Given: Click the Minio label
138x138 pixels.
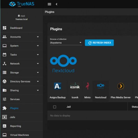Looking at the screenshot, I should tap(87, 97).
